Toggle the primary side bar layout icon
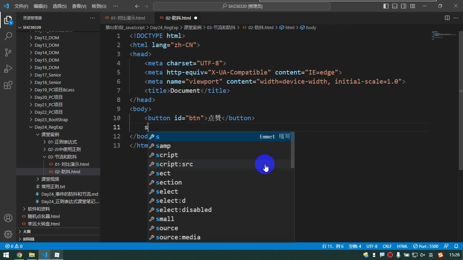 (x=386, y=6)
